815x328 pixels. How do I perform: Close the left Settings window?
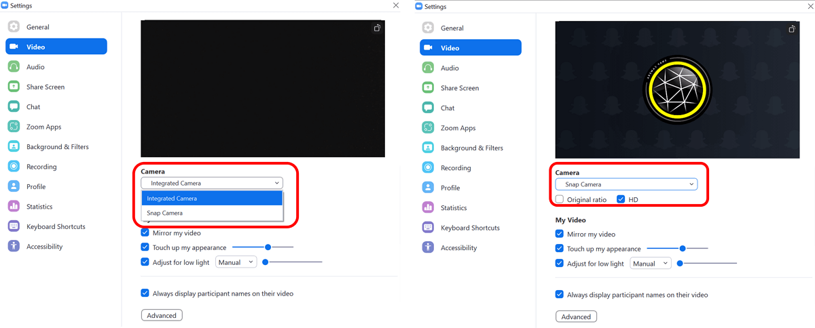point(396,5)
